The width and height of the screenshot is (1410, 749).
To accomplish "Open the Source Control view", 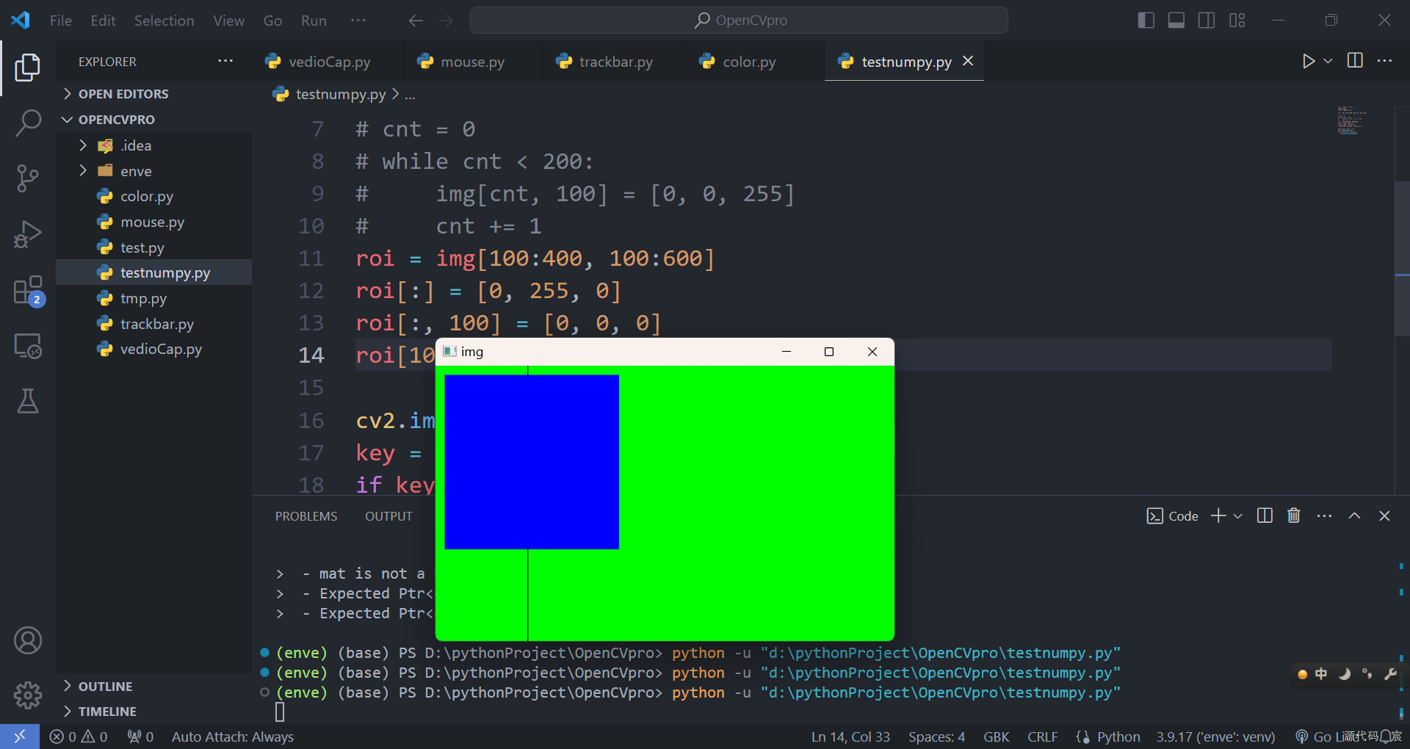I will pos(28,178).
